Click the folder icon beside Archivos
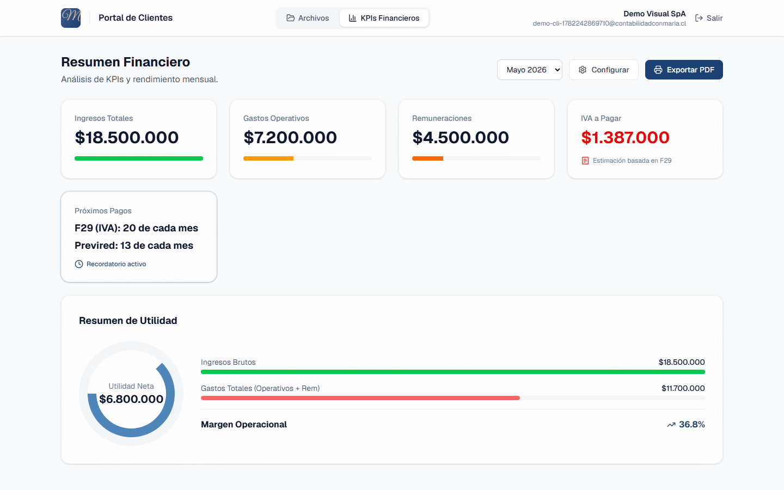Viewport: 784px width, 490px height. (x=291, y=18)
